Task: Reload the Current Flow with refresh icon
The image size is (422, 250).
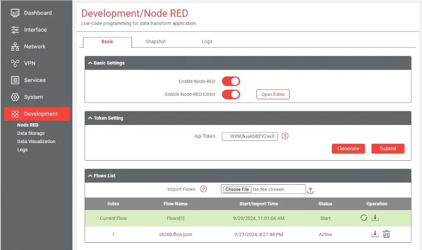Action: [364, 218]
